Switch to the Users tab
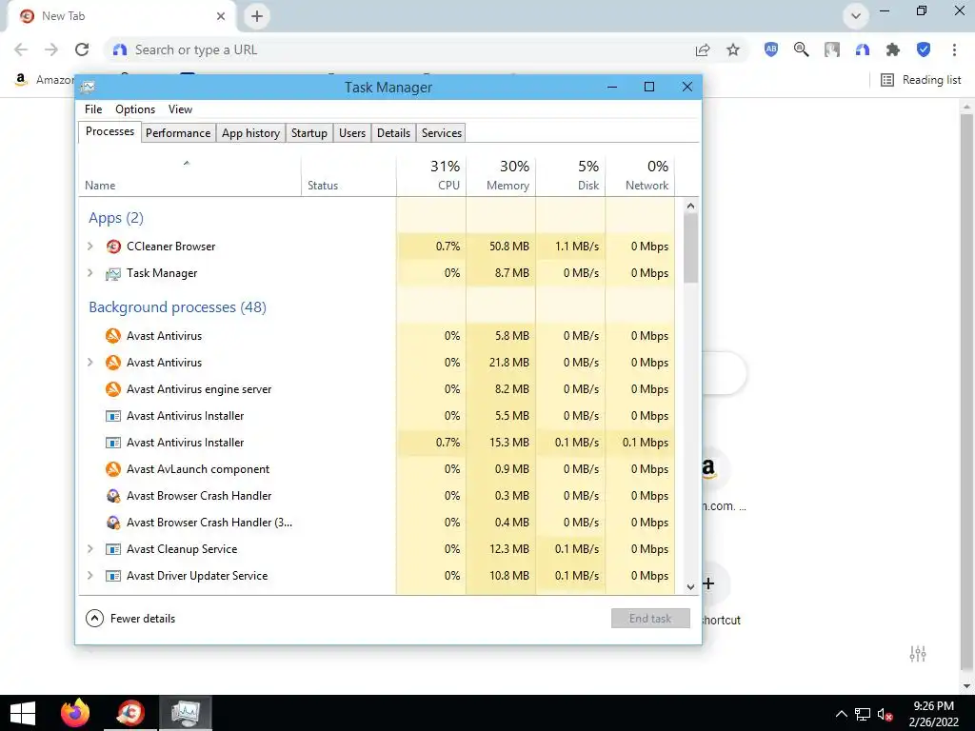Screen dimensions: 975x731 [x=352, y=133]
